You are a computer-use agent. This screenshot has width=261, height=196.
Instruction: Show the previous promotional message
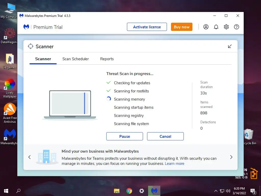pos(30,157)
